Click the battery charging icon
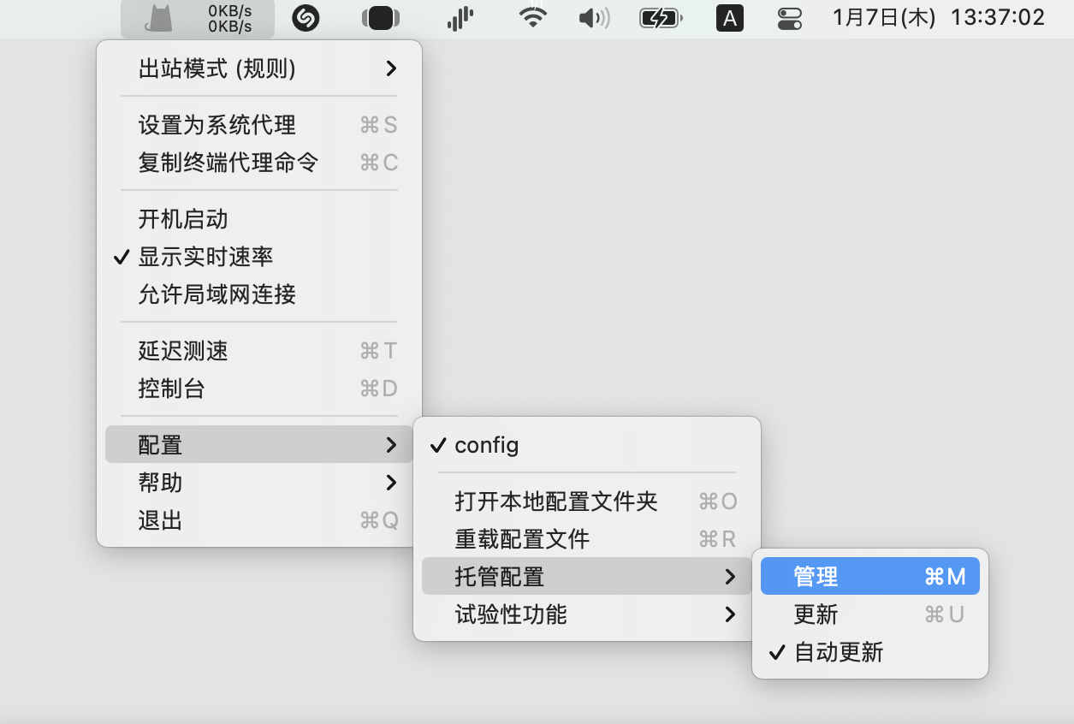 pos(660,18)
